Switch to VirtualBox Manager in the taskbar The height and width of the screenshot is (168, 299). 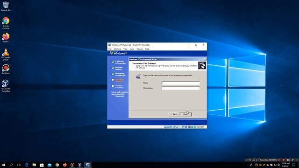(80, 165)
